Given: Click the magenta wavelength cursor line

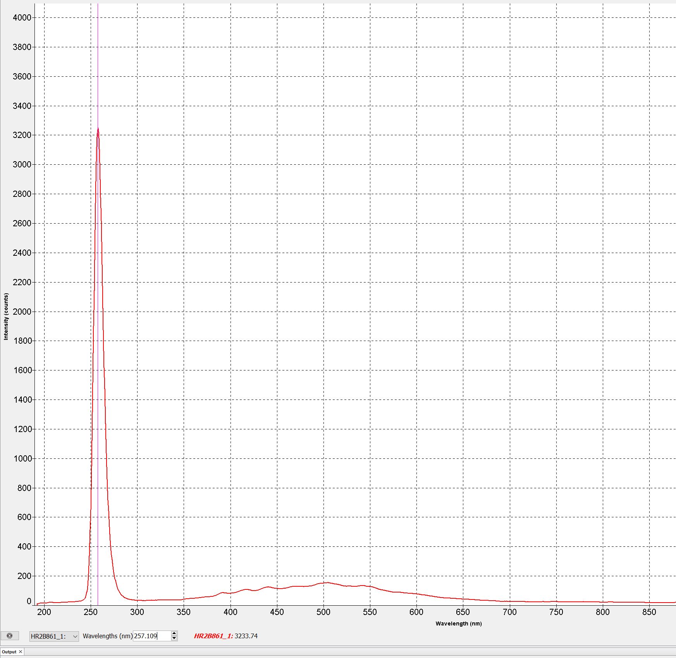Looking at the screenshot, I should pos(98,304).
